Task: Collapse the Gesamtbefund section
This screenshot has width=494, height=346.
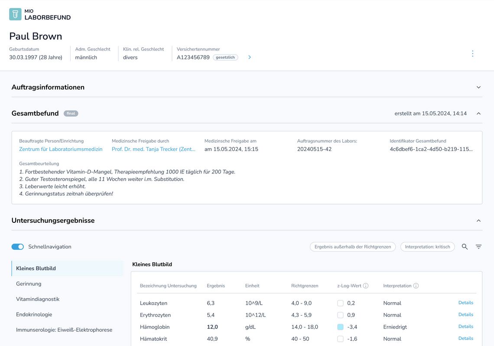Action: pyautogui.click(x=478, y=114)
